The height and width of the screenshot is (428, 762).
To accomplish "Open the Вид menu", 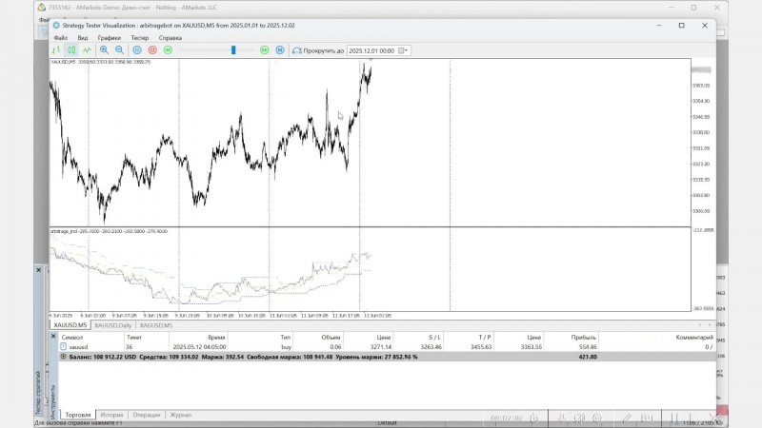I will click(83, 38).
